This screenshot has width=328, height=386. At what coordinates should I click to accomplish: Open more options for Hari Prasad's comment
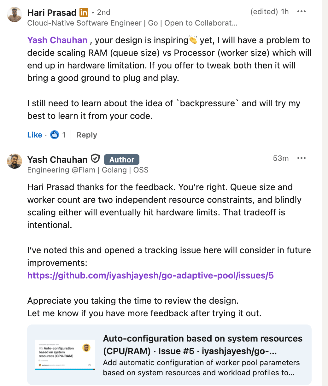coord(302,12)
